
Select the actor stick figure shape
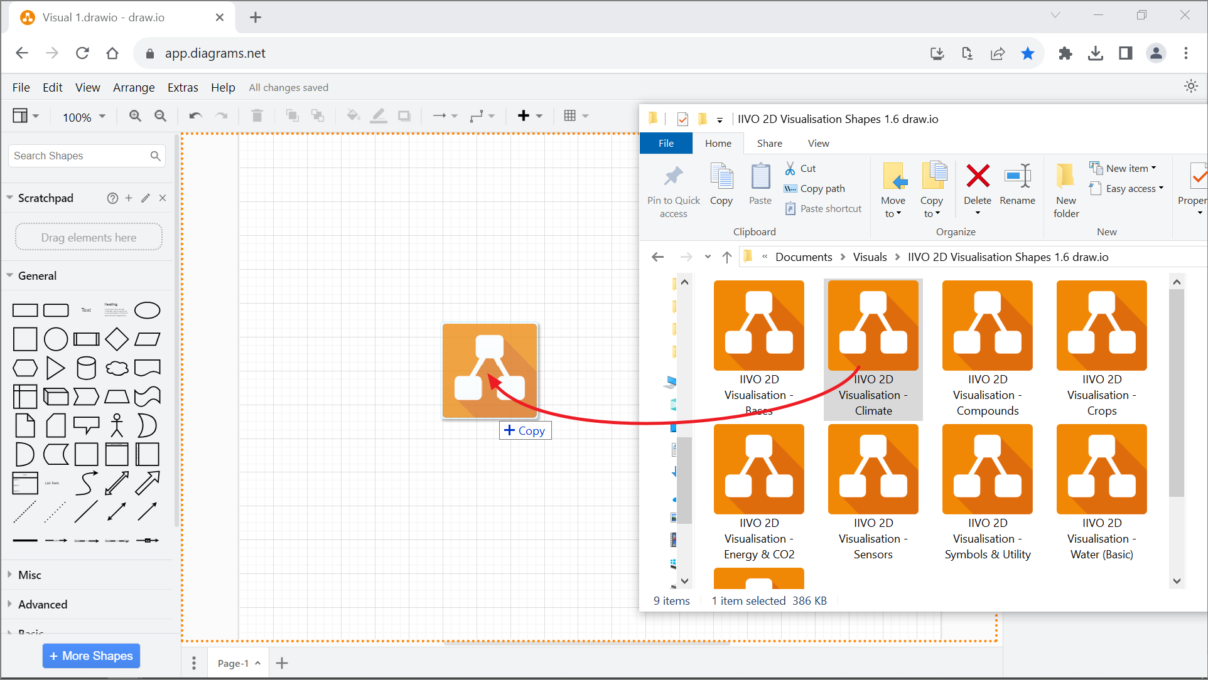117,425
